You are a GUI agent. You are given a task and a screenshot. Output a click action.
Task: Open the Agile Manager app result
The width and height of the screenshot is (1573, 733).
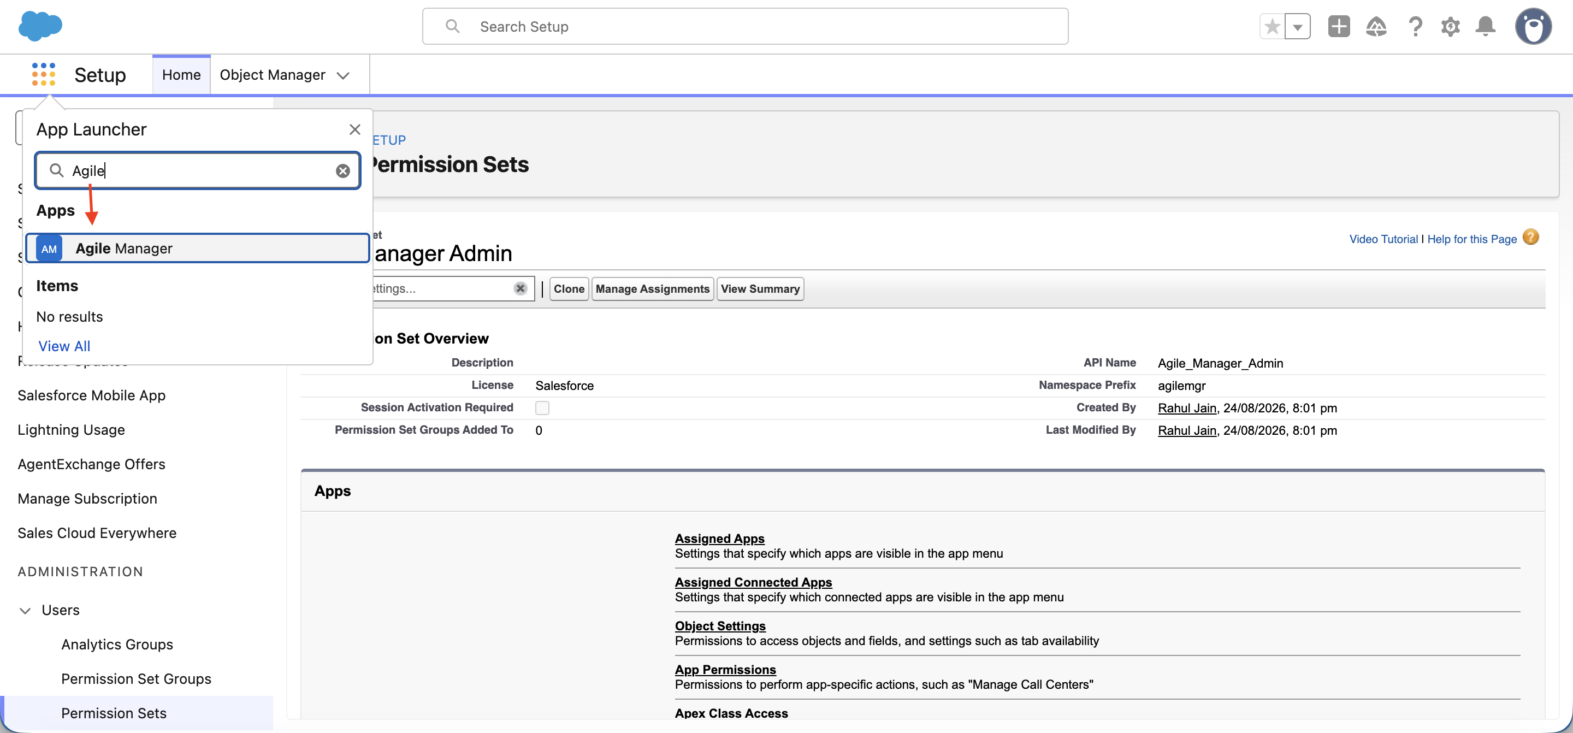click(198, 249)
